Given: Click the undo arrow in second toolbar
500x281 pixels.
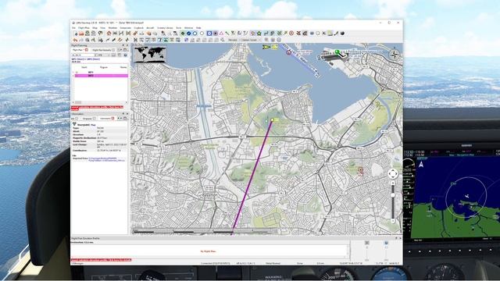Looking at the screenshot, I should tap(75, 40).
